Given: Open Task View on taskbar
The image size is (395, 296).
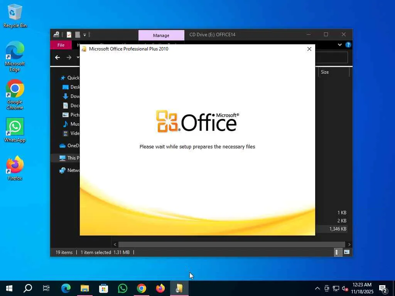Looking at the screenshot, I should tap(46, 288).
